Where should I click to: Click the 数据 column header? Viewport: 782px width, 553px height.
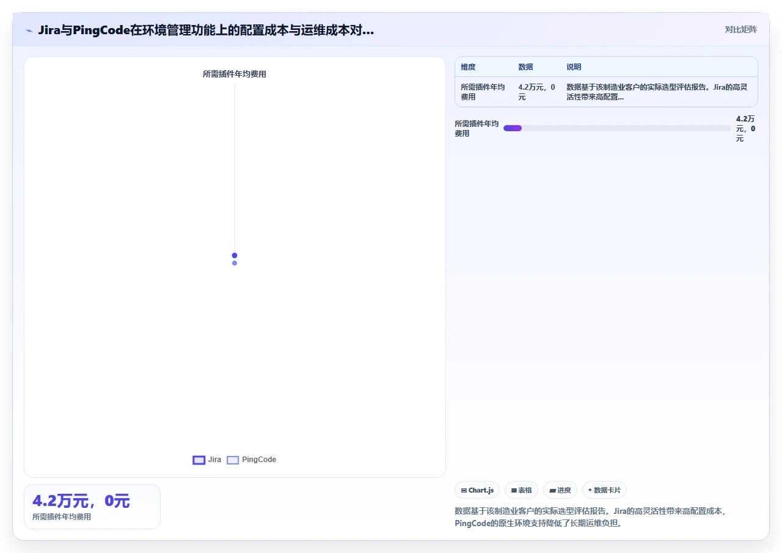click(525, 67)
